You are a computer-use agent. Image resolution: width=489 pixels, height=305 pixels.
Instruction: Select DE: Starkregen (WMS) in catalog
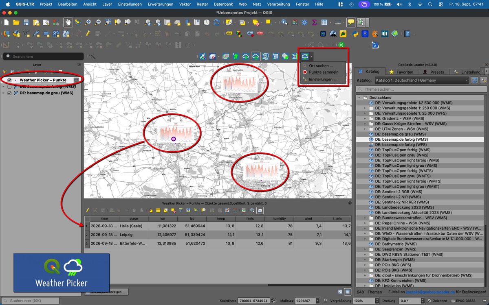pos(395,259)
